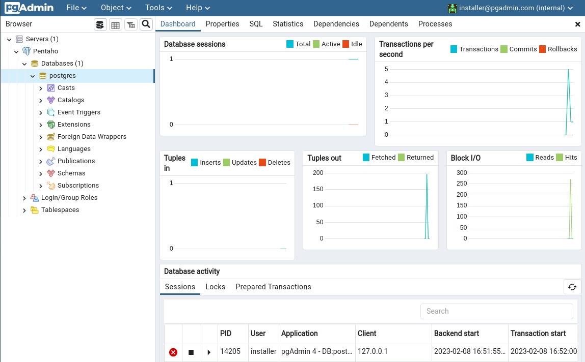Open the installer@pgadmin.com account dropdown

click(512, 8)
